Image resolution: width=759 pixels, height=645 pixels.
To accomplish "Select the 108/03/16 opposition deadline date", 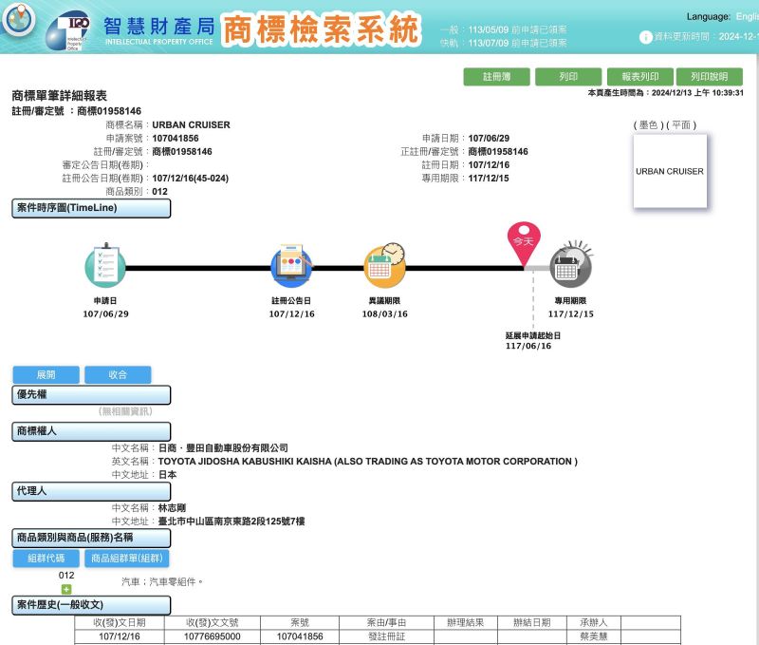I will tap(385, 314).
